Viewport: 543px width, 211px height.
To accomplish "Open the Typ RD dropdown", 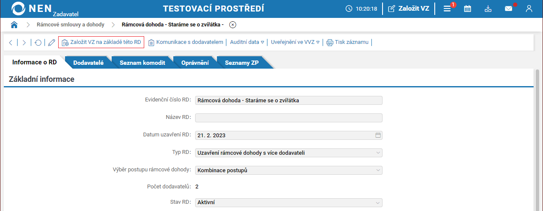I will [288, 153].
